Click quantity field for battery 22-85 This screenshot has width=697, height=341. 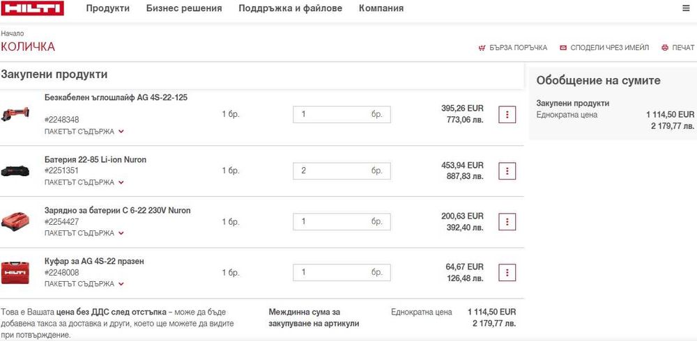[331, 170]
